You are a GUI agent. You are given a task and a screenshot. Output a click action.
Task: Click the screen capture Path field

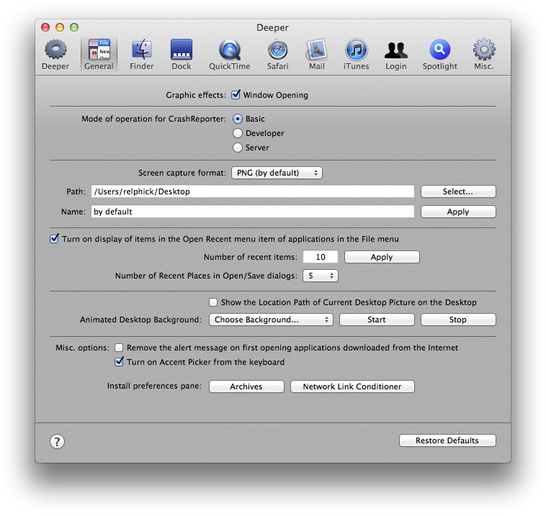click(253, 191)
